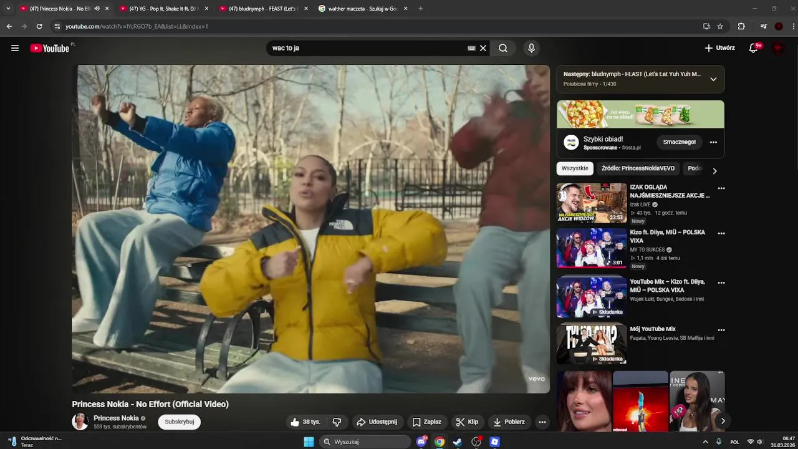Expand the playlist panel chevron

click(x=713, y=79)
